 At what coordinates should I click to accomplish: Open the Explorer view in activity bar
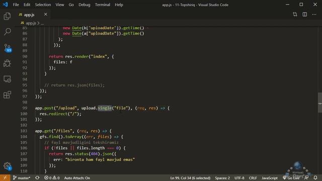[x=7, y=16]
